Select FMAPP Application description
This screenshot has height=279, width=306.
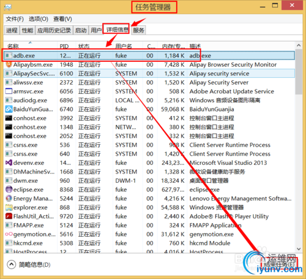pos(215,225)
